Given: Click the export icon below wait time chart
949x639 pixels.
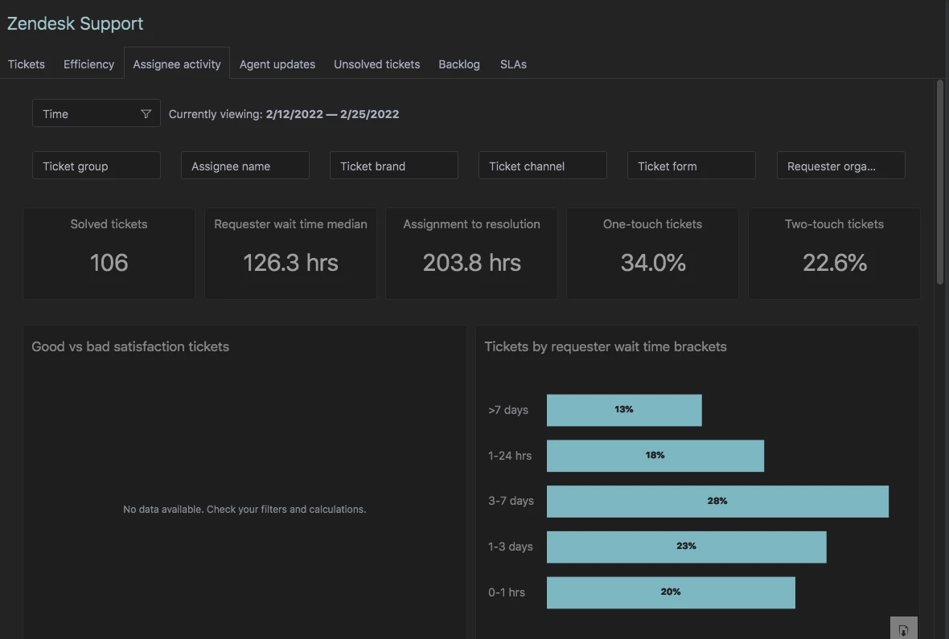Looking at the screenshot, I should click(904, 629).
